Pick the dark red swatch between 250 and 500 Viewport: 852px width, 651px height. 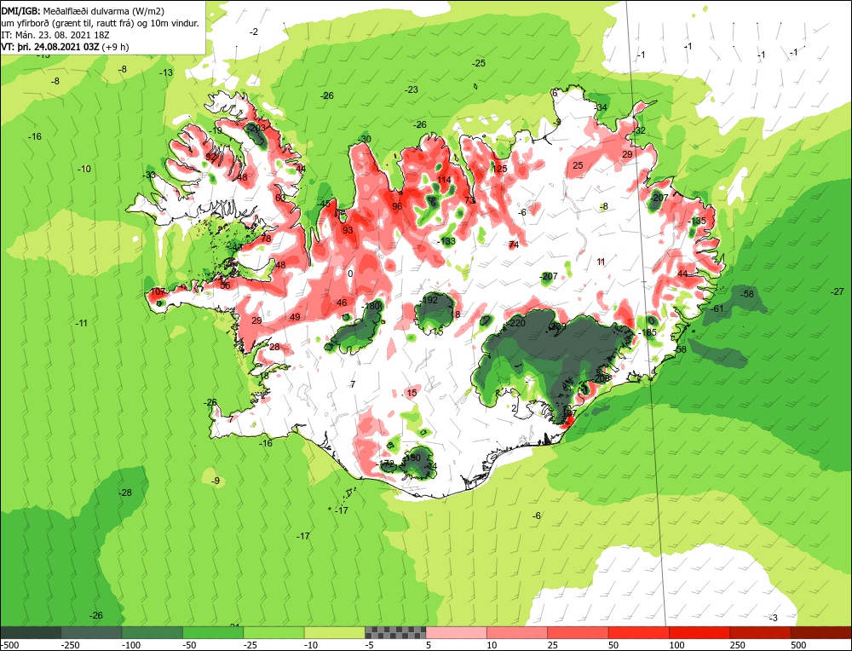(761, 632)
